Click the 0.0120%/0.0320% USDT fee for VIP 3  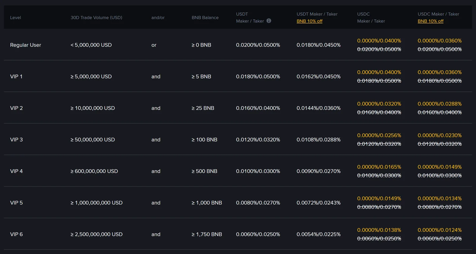258,140
